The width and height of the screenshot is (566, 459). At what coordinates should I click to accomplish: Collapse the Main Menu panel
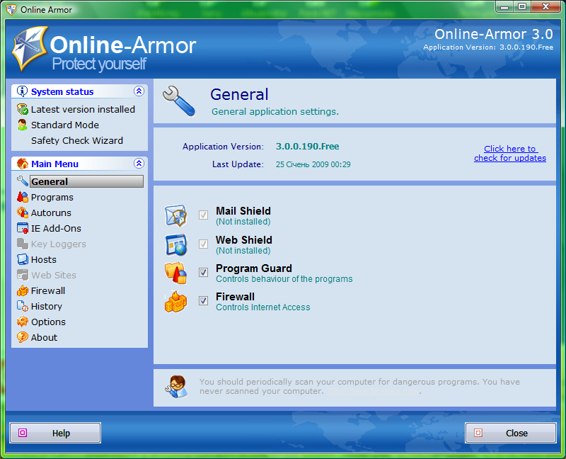139,164
